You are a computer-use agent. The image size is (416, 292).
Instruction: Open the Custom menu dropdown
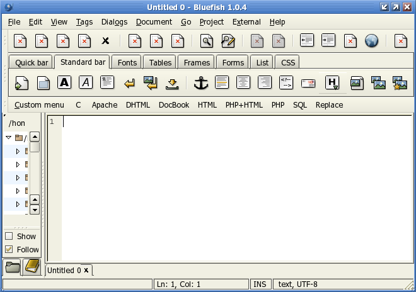39,105
